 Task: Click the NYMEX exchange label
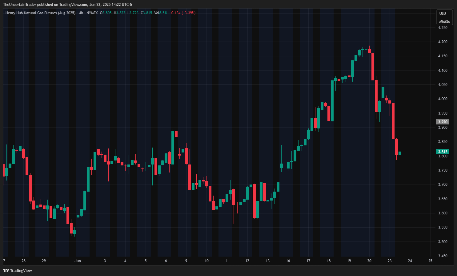[92, 13]
